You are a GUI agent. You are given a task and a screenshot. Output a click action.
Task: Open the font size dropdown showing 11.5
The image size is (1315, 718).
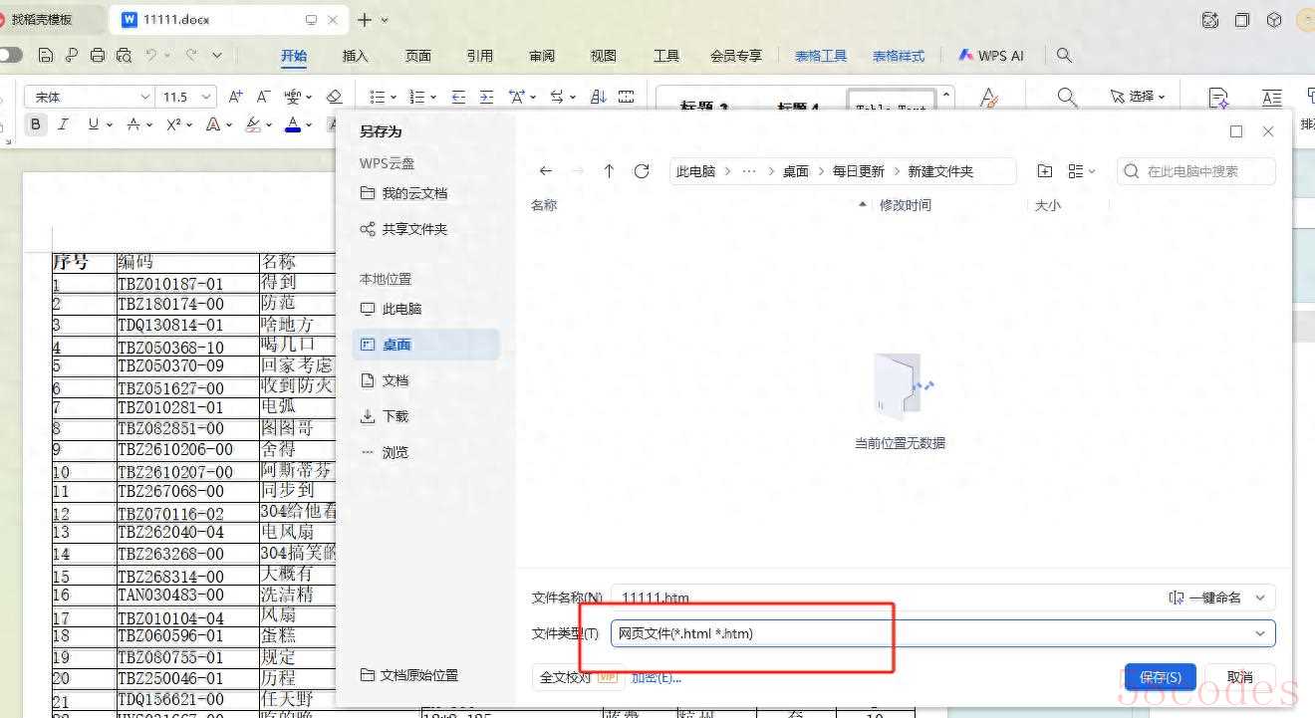coord(206,97)
